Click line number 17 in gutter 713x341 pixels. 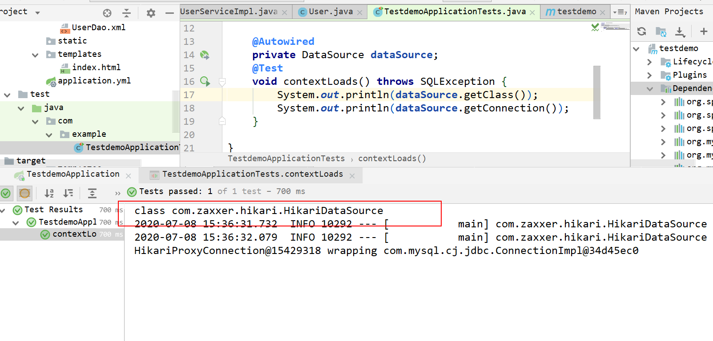189,95
